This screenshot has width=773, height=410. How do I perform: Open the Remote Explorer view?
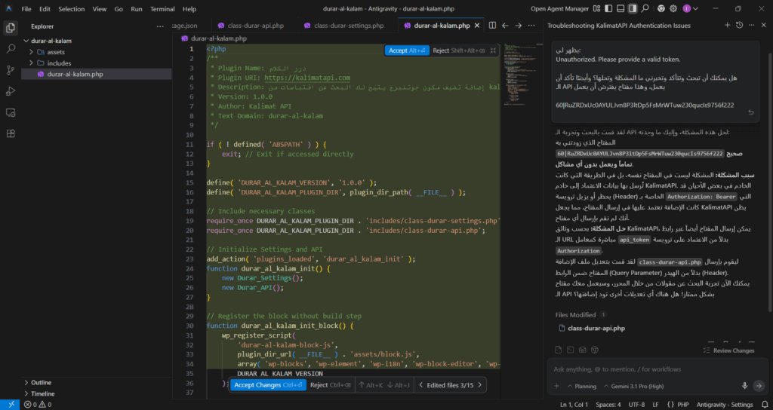[11, 112]
